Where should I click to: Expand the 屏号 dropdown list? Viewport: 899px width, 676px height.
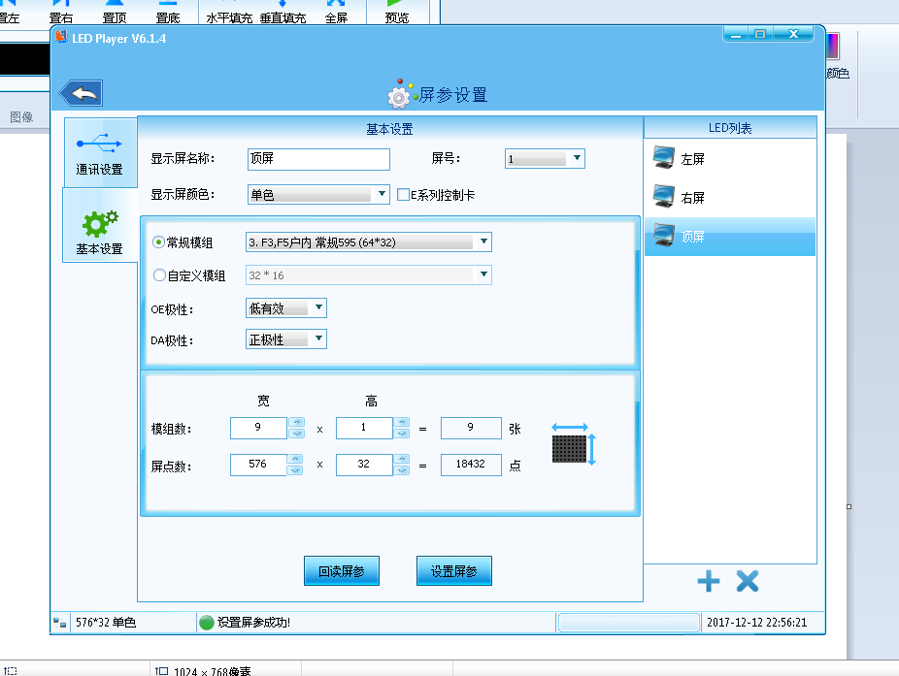pos(545,158)
